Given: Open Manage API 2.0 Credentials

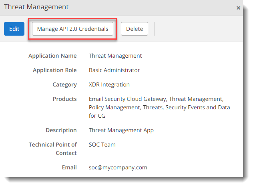Looking at the screenshot, I should [72, 29].
